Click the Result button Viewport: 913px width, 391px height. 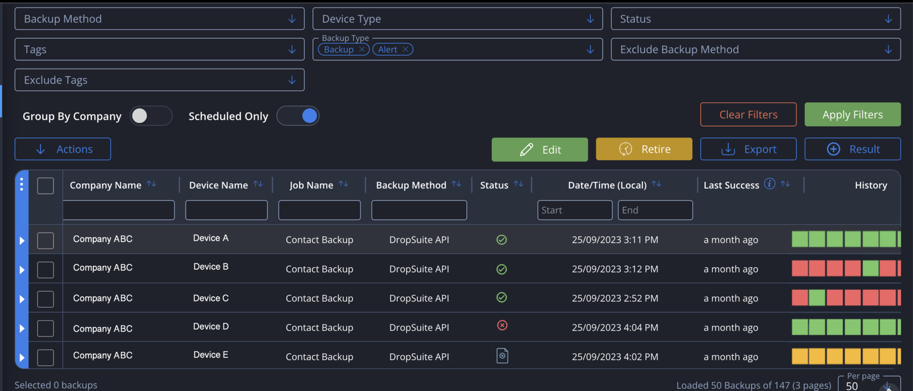(853, 149)
